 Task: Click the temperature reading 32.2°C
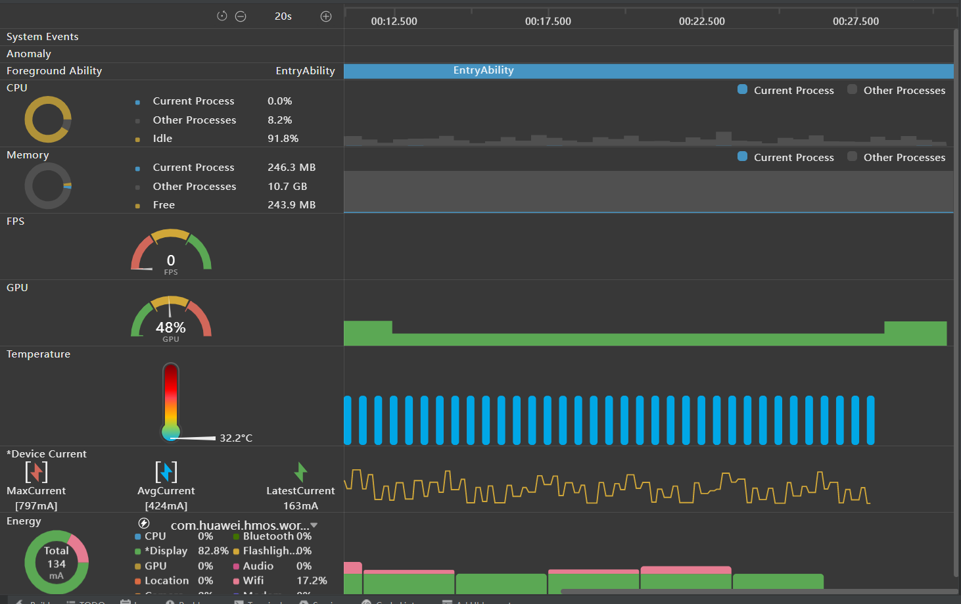click(x=236, y=438)
